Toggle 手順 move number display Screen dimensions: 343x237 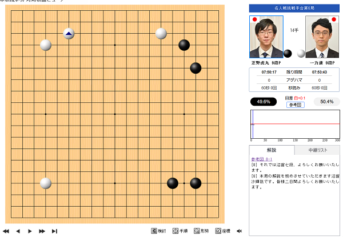(x=180, y=231)
